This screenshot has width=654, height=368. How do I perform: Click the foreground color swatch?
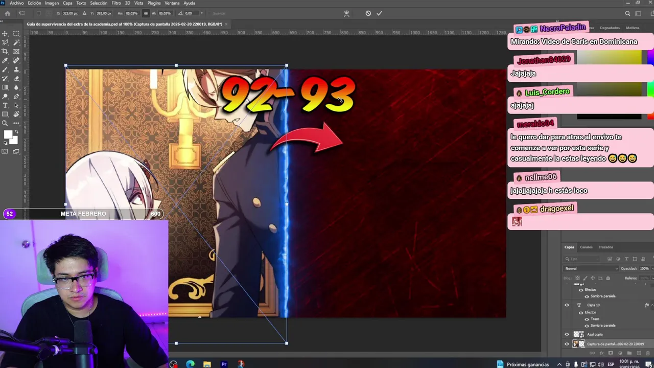[x=7, y=134]
